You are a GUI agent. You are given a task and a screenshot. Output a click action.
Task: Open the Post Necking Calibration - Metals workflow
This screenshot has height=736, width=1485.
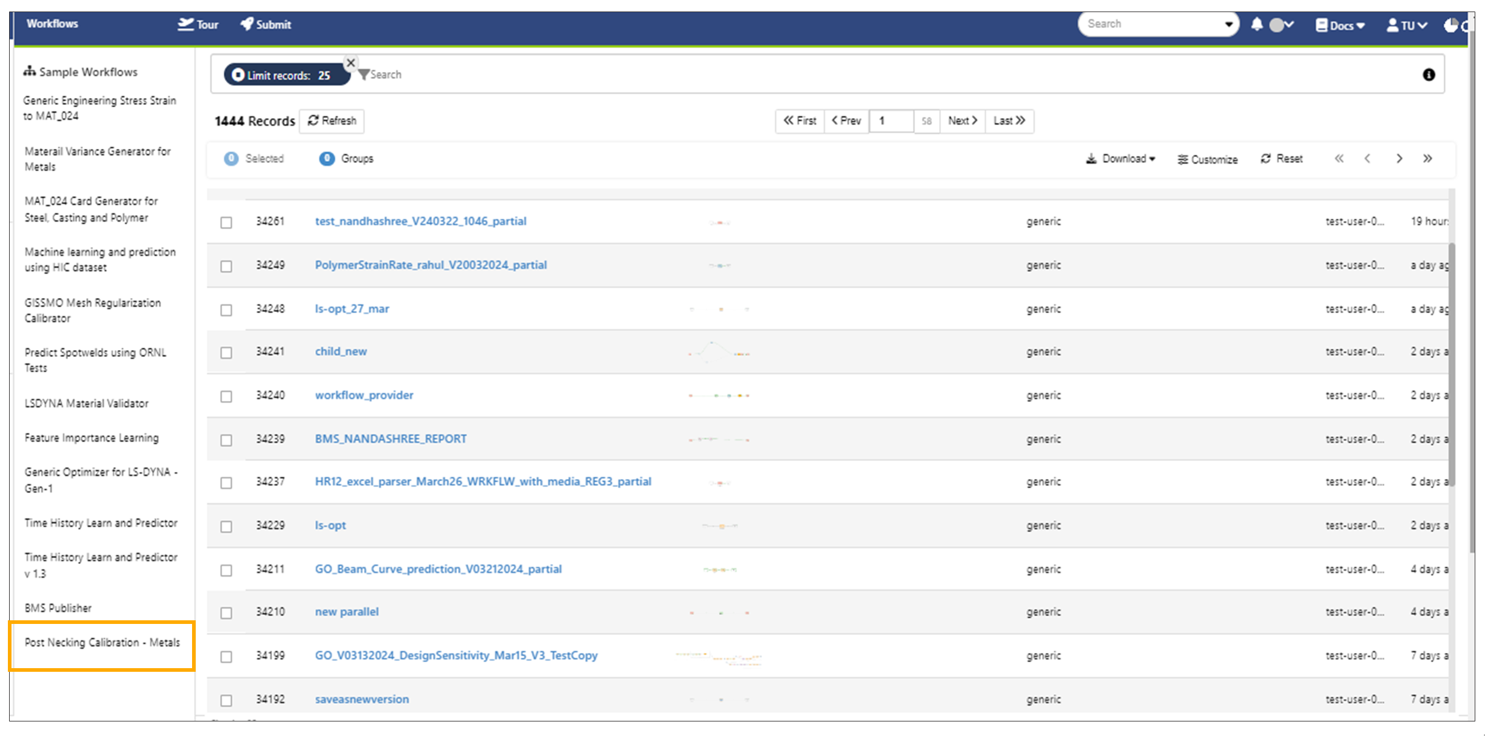(102, 643)
